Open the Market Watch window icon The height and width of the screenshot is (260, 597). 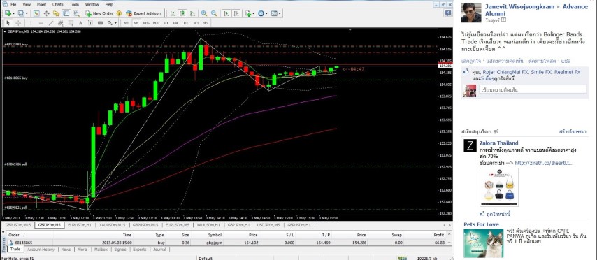(x=36, y=13)
